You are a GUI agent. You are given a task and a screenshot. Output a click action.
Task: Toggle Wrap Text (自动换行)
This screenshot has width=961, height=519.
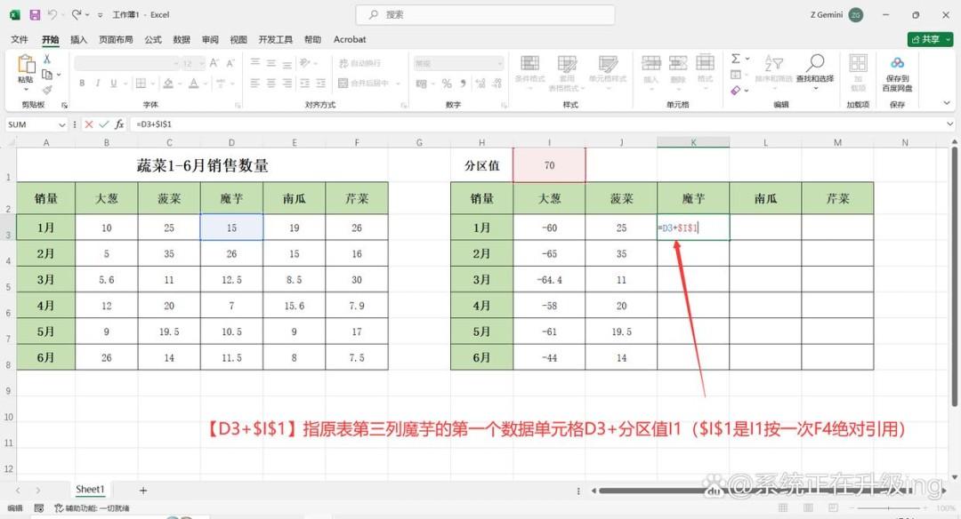pos(359,63)
